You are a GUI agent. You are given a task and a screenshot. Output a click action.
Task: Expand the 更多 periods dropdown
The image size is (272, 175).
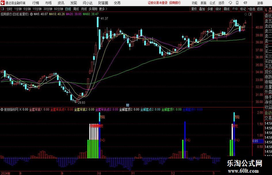pos(103,9)
